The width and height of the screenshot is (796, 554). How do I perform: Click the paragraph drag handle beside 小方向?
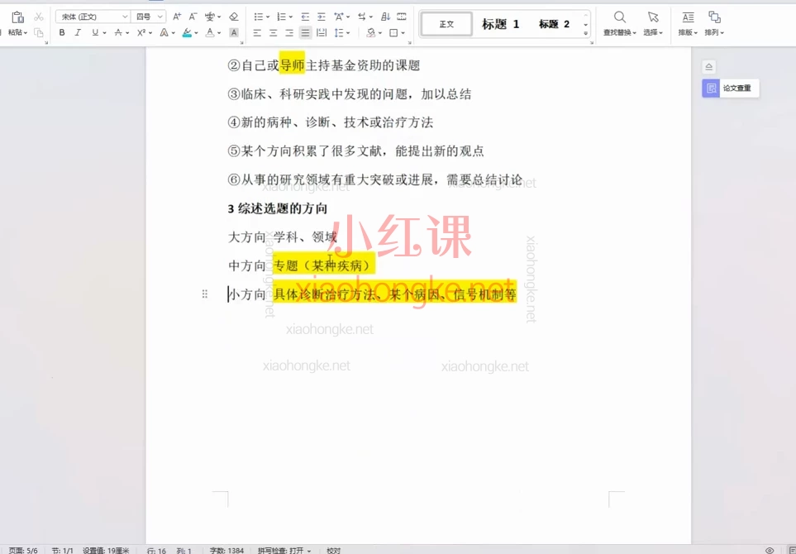[x=205, y=294]
